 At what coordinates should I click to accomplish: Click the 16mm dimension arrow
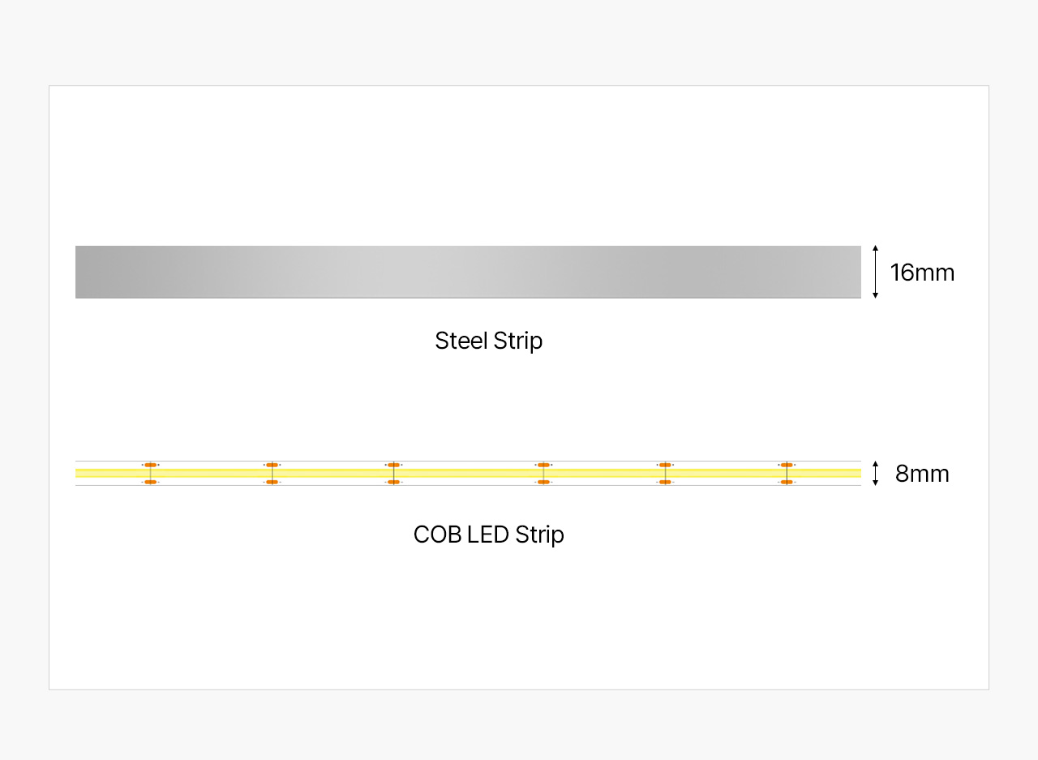point(875,272)
